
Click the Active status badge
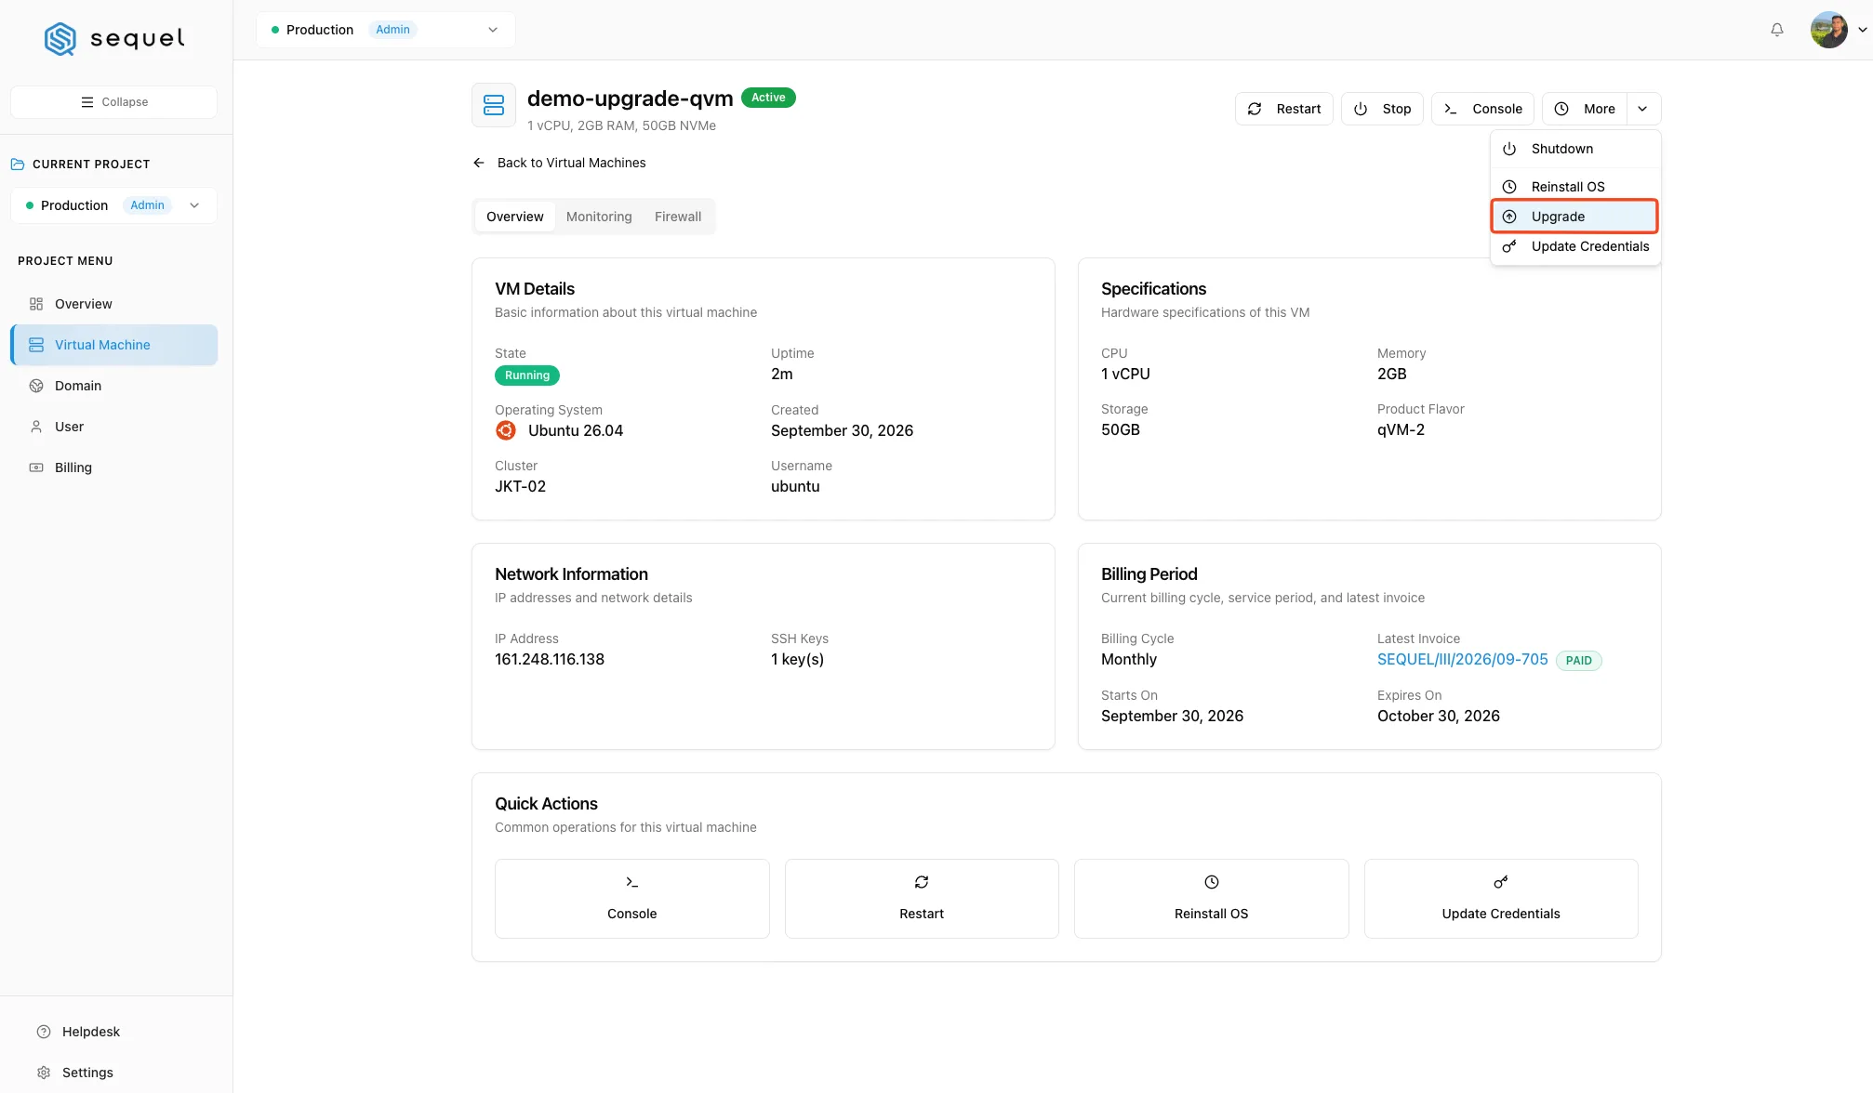[768, 98]
